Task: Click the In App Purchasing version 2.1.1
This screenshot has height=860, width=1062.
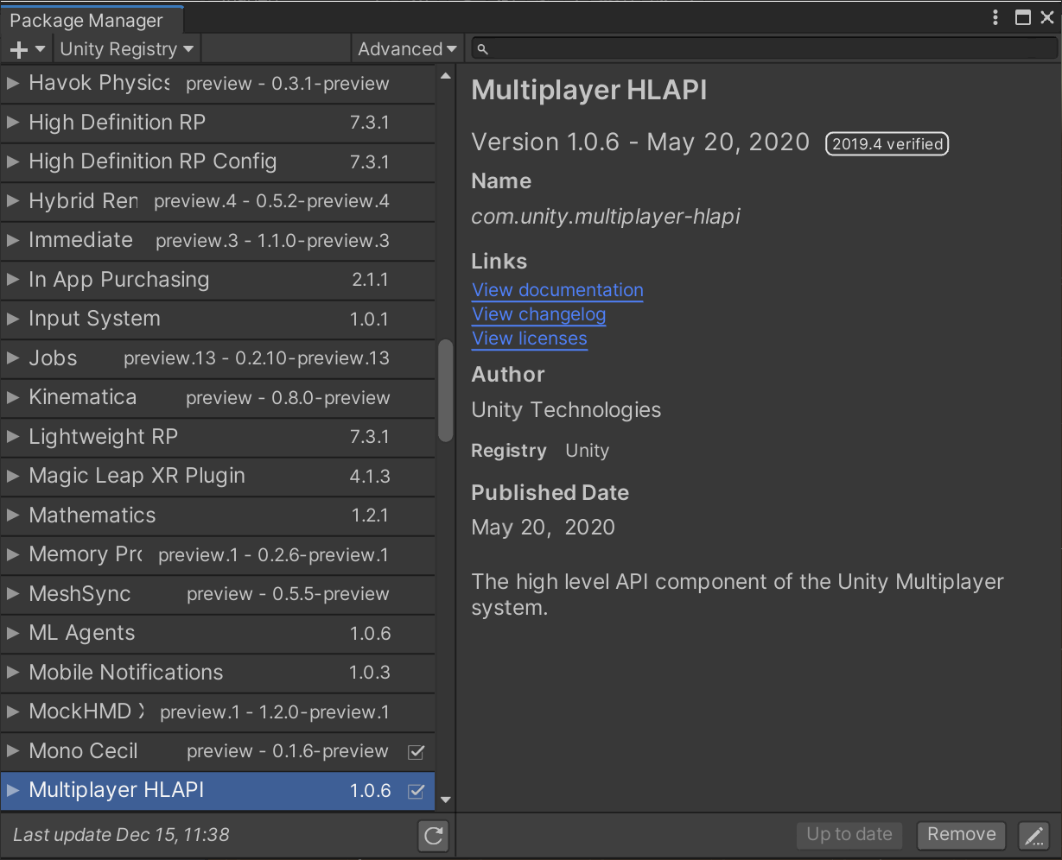Action: click(x=370, y=280)
